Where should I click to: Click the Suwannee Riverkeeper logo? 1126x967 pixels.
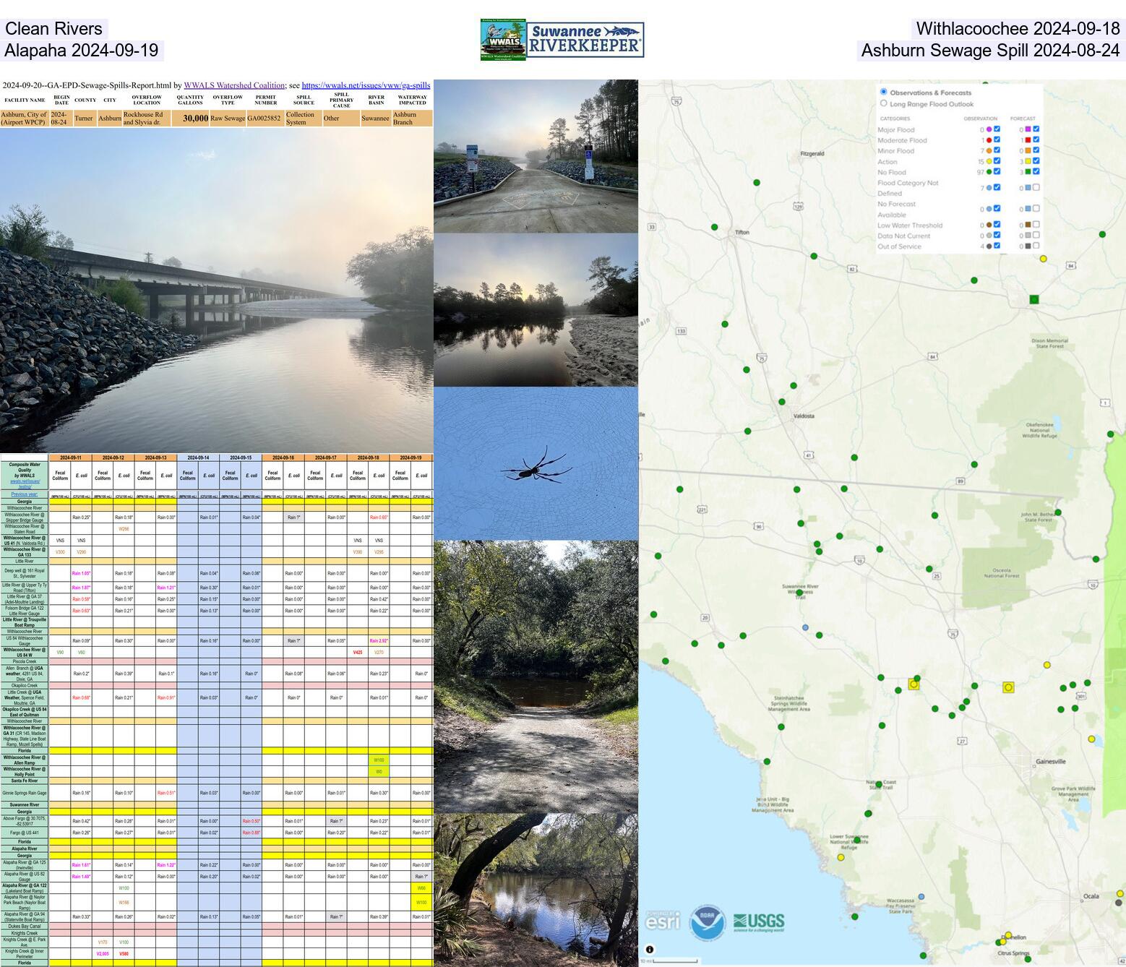click(x=585, y=40)
